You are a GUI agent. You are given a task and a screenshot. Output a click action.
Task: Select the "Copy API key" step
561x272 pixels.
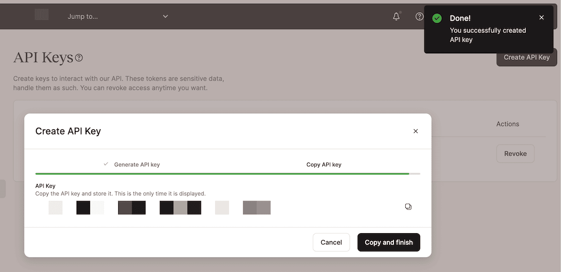coord(324,164)
